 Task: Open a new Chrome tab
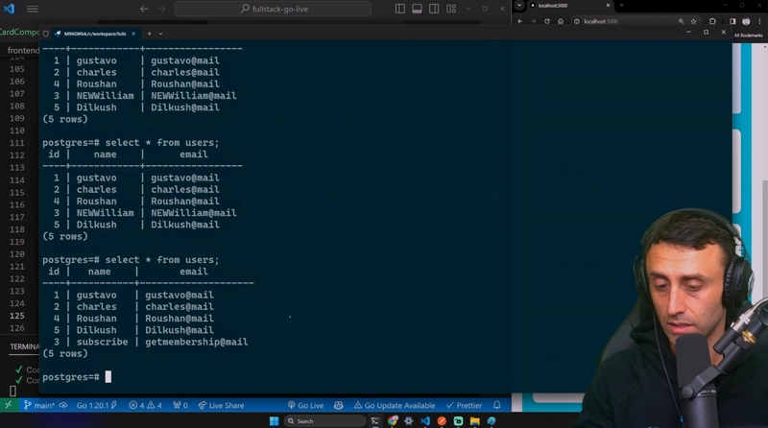(x=621, y=6)
